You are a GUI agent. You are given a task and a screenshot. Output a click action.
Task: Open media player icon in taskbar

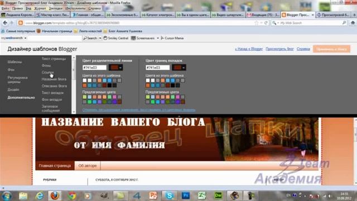point(88,196)
